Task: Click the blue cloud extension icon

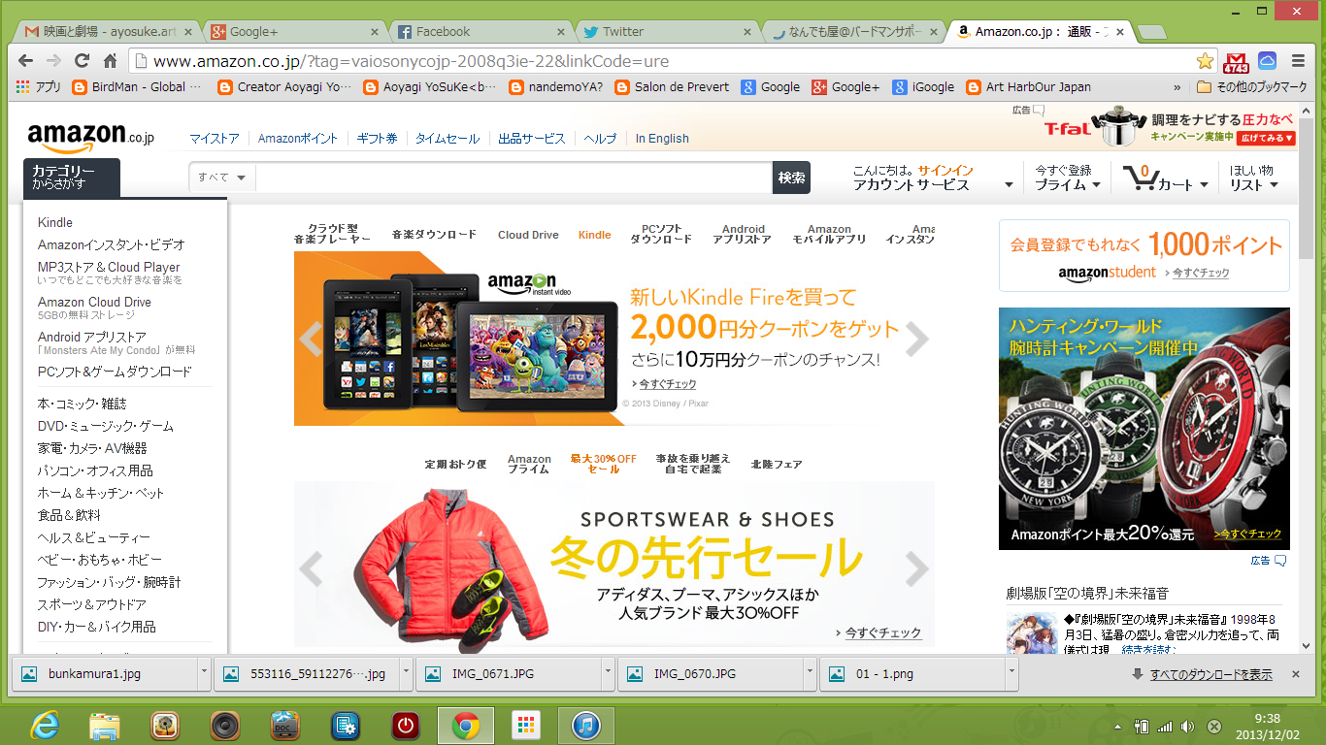Action: (1267, 60)
